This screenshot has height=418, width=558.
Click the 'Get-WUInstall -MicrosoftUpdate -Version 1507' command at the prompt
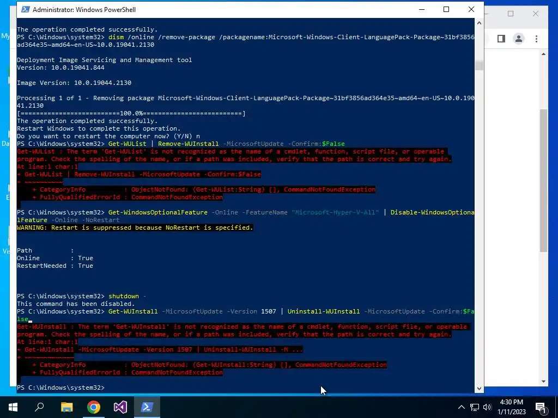[192, 311]
